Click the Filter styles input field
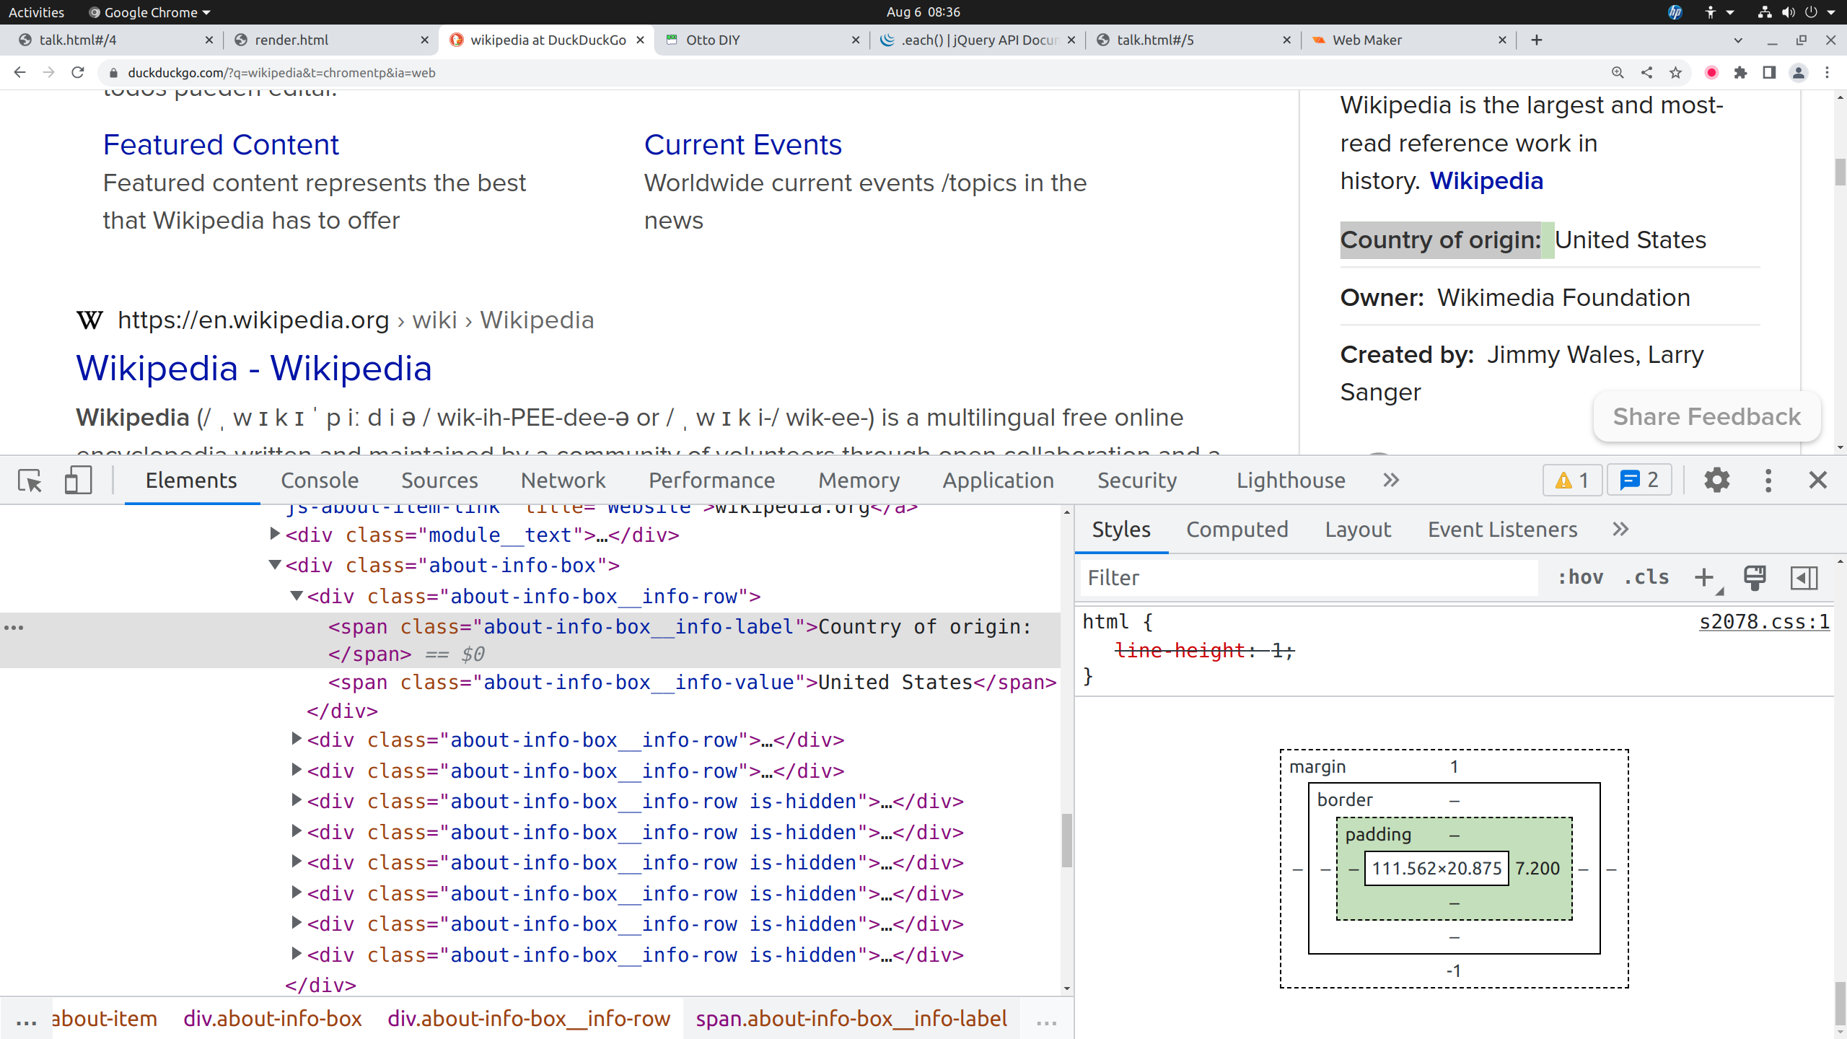The height and width of the screenshot is (1039, 1847). [1306, 577]
